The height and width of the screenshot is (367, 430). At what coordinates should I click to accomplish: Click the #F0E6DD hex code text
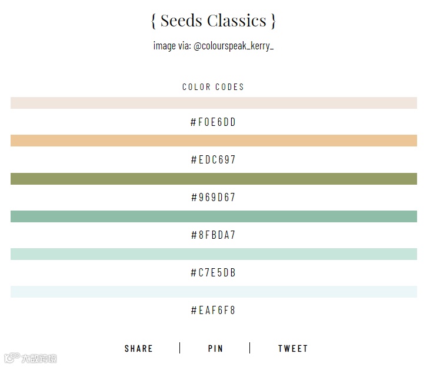(214, 122)
